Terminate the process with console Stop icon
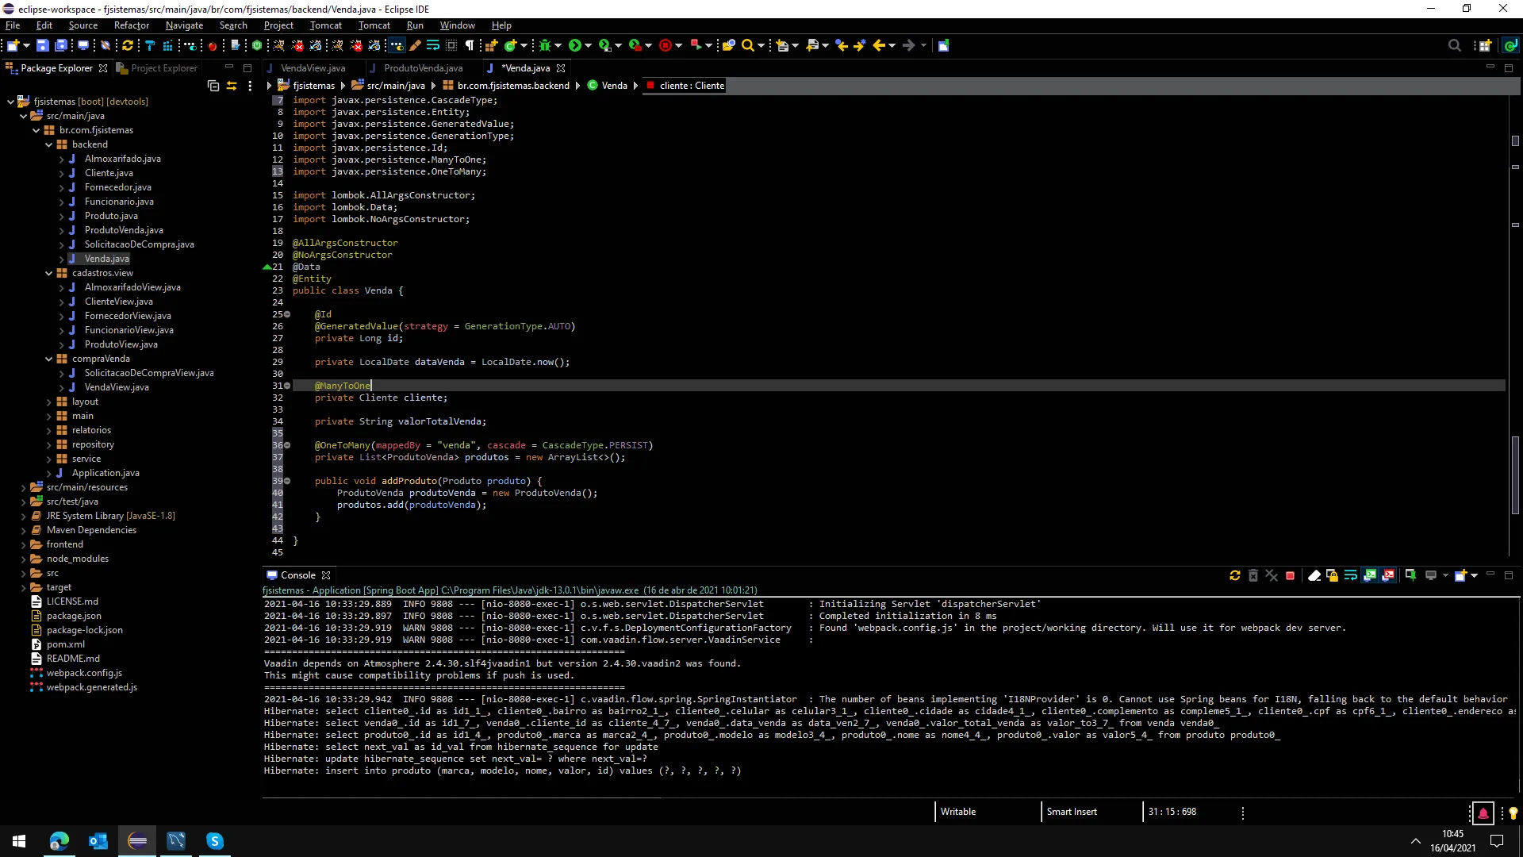Viewport: 1523px width, 857px height. (x=1290, y=575)
